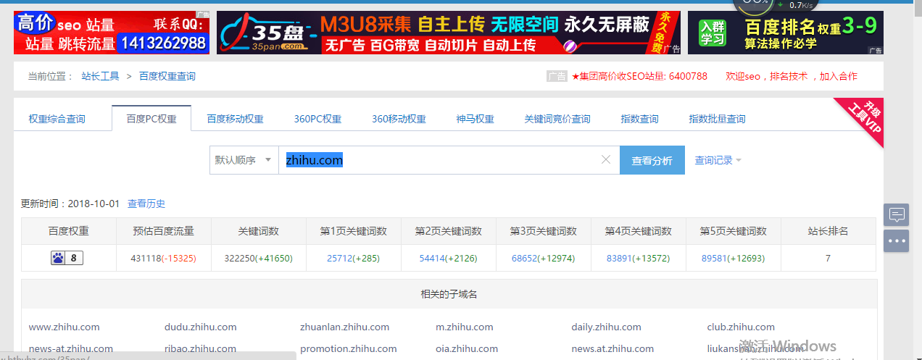Expand the 查询记录 history dropdown

718,160
